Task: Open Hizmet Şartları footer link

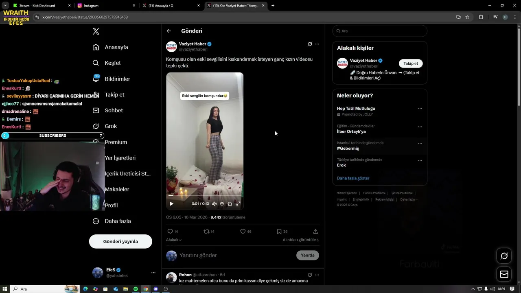Action: coord(347,193)
